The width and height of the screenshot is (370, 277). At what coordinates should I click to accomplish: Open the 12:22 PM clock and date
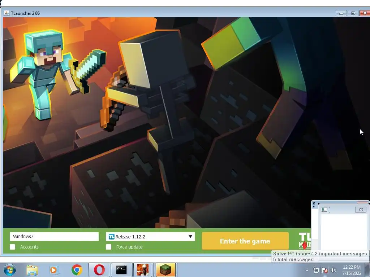coord(352,270)
